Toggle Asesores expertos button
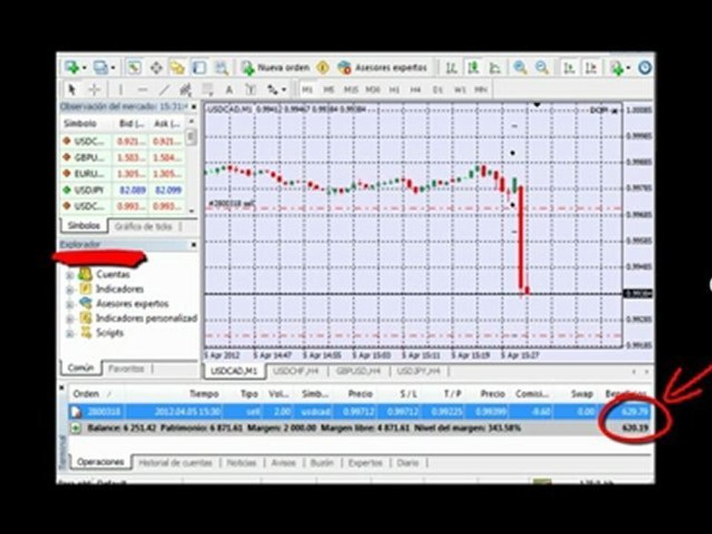 click(383, 67)
